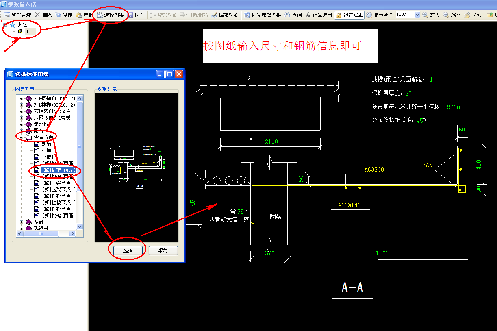Viewport: 497px width, 331px height.
Task: Click the atlas list scroll-up arrow
Action: tap(79, 98)
